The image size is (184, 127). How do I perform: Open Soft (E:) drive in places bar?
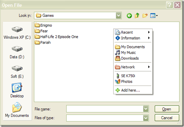tap(17, 72)
